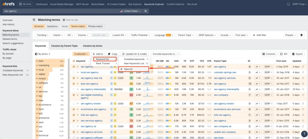The width and height of the screenshot is (308, 139).
Task: Click the plus icon beside b2b seo agency
Action: point(78,115)
